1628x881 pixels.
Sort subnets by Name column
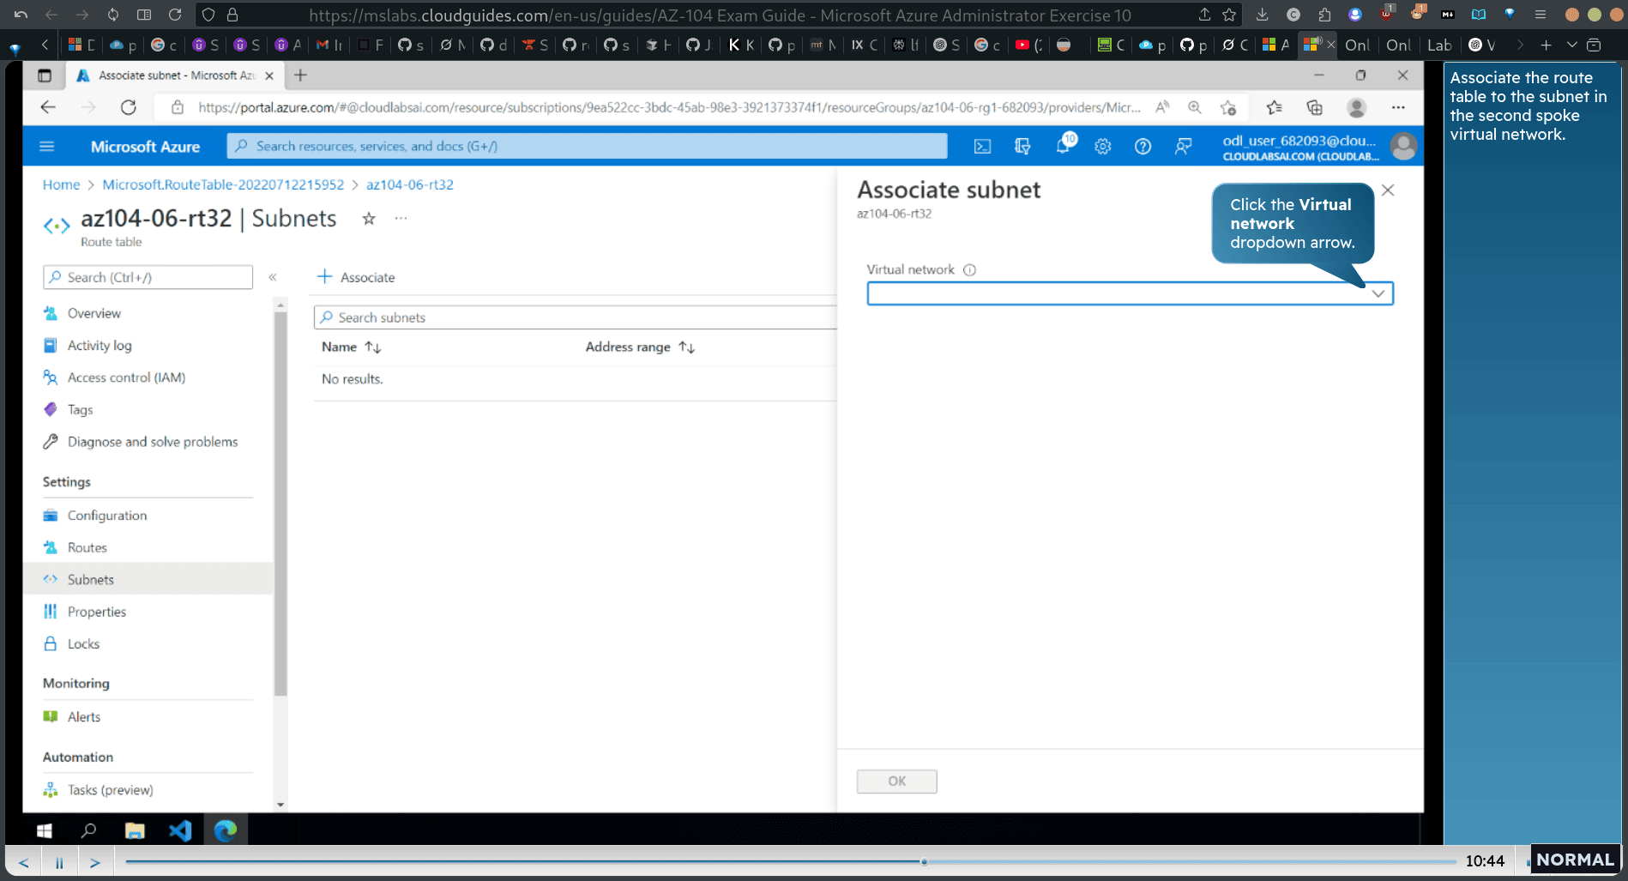click(x=351, y=347)
